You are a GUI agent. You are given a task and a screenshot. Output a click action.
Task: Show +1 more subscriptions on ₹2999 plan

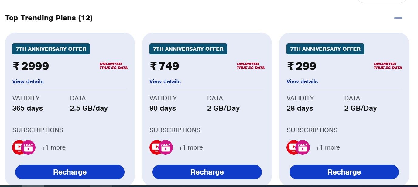click(53, 147)
